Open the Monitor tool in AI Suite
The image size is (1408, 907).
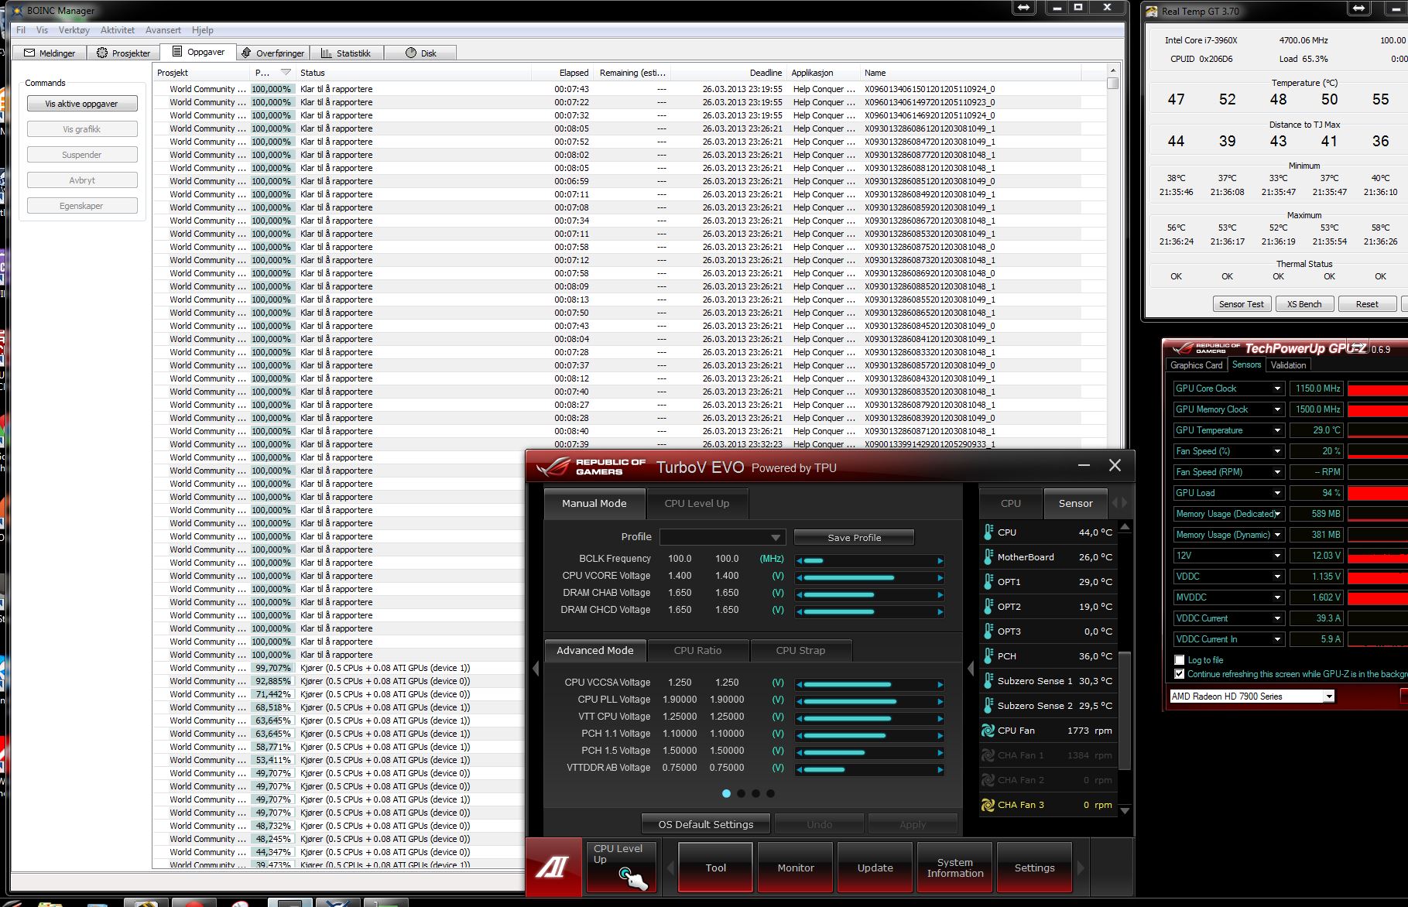[x=796, y=868]
